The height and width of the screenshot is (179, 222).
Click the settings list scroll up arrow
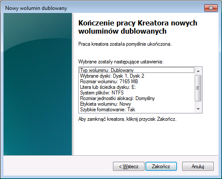(198, 71)
